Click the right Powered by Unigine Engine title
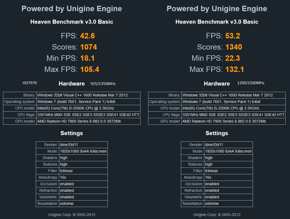Viewport: 290px width, 219px height. (x=217, y=9)
